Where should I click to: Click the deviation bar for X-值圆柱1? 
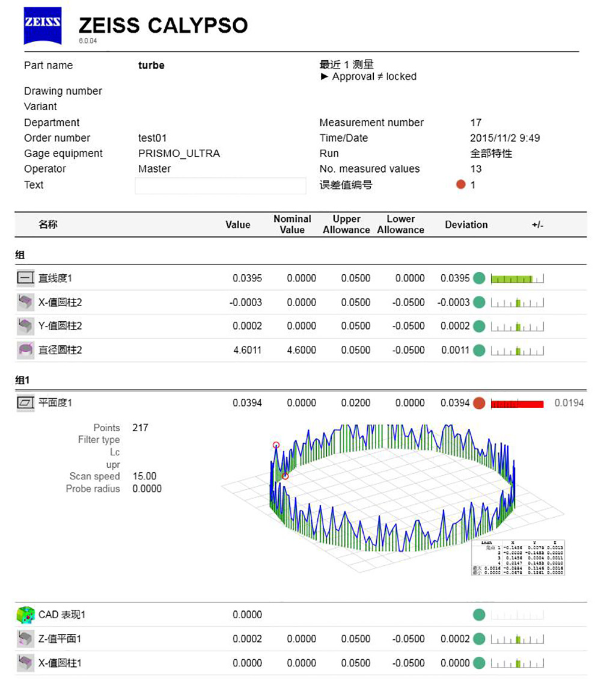[x=517, y=663]
